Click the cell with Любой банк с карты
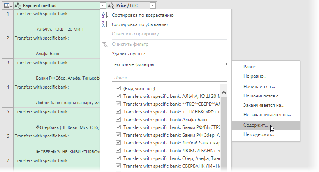Viewport: 319px width, 172px height. pyautogui.click(x=57, y=95)
